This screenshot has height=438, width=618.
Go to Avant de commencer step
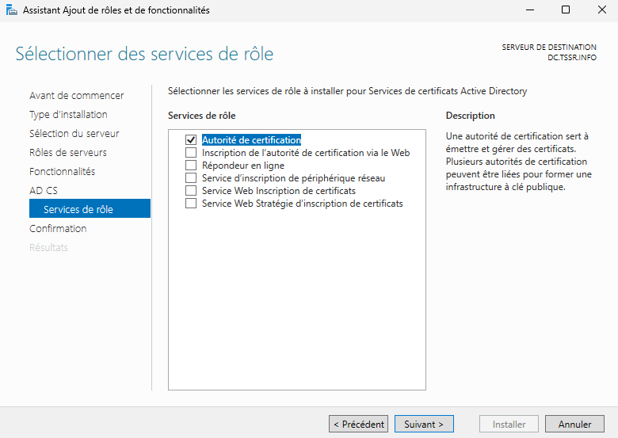point(76,96)
